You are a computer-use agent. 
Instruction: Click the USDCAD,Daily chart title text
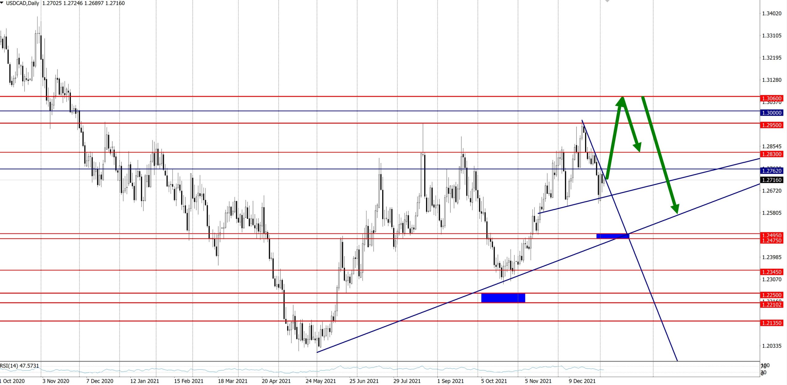point(22,3)
